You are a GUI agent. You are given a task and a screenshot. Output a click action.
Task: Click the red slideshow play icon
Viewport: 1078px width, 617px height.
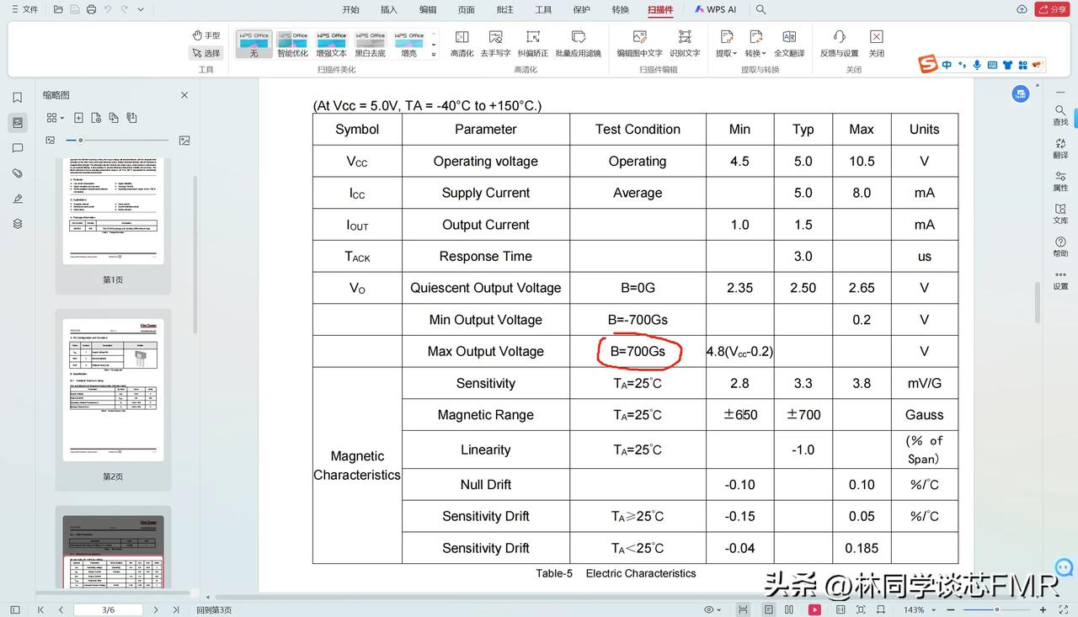pyautogui.click(x=814, y=609)
